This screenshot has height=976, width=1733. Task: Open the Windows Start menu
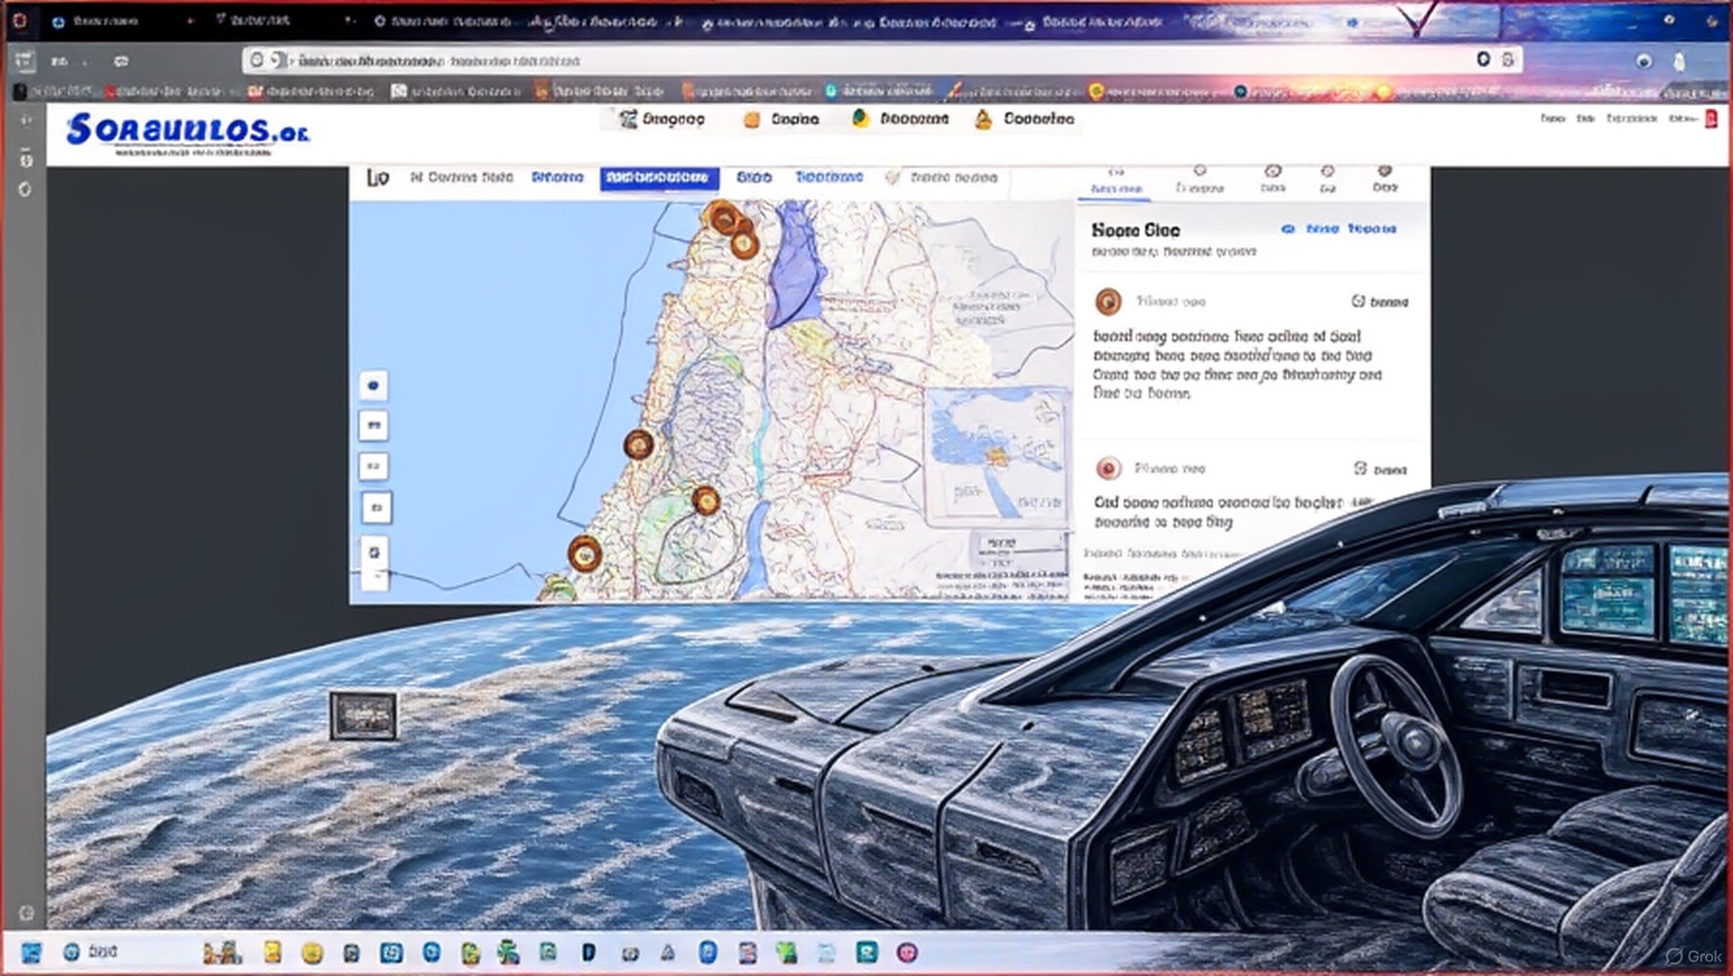[33, 952]
